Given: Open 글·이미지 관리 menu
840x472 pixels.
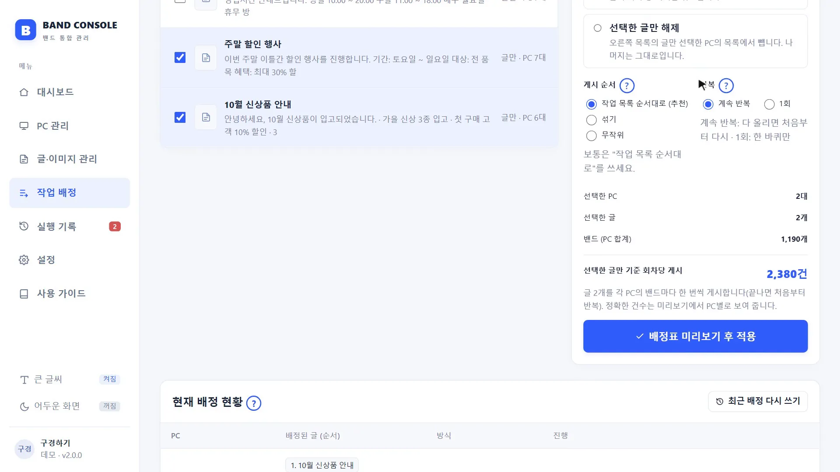Looking at the screenshot, I should 70,159.
